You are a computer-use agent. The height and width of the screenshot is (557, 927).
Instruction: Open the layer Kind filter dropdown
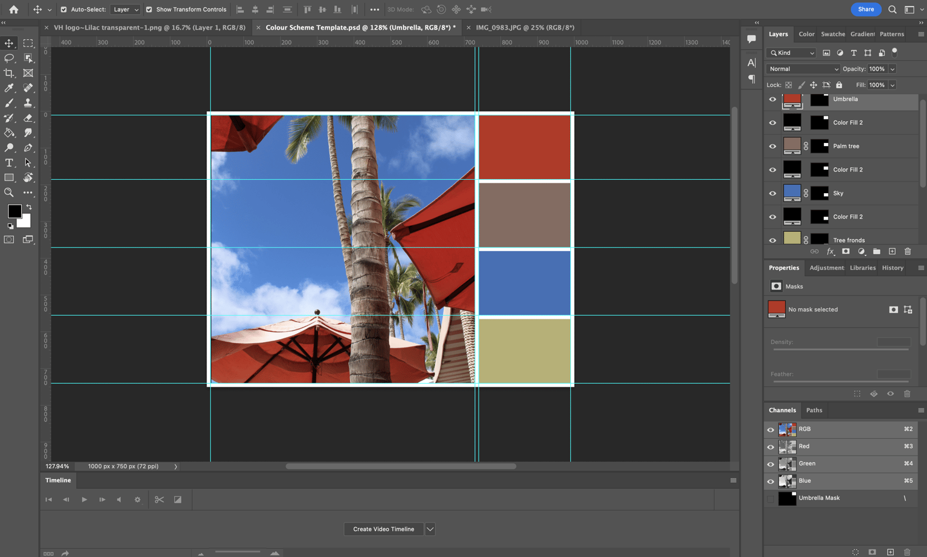click(791, 53)
